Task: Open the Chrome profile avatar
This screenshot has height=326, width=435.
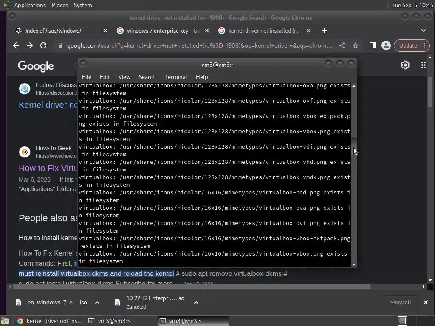Action: tap(386, 45)
